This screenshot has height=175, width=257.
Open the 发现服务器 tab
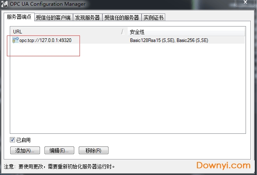pos(87,18)
